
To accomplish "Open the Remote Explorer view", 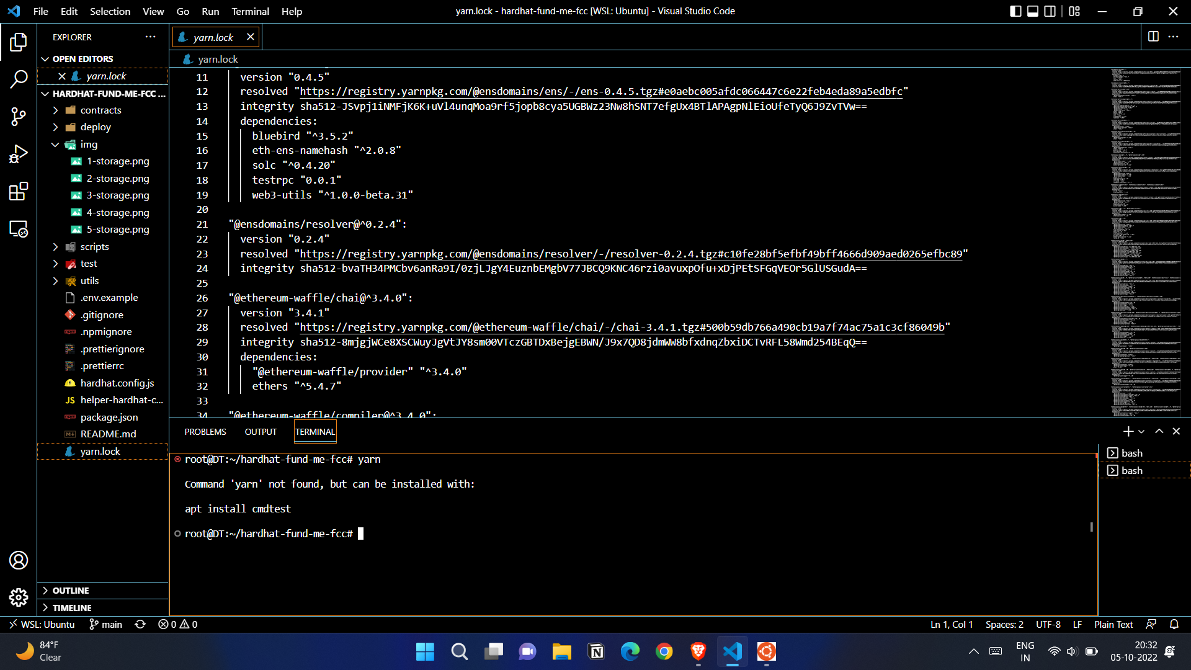I will [x=19, y=229].
